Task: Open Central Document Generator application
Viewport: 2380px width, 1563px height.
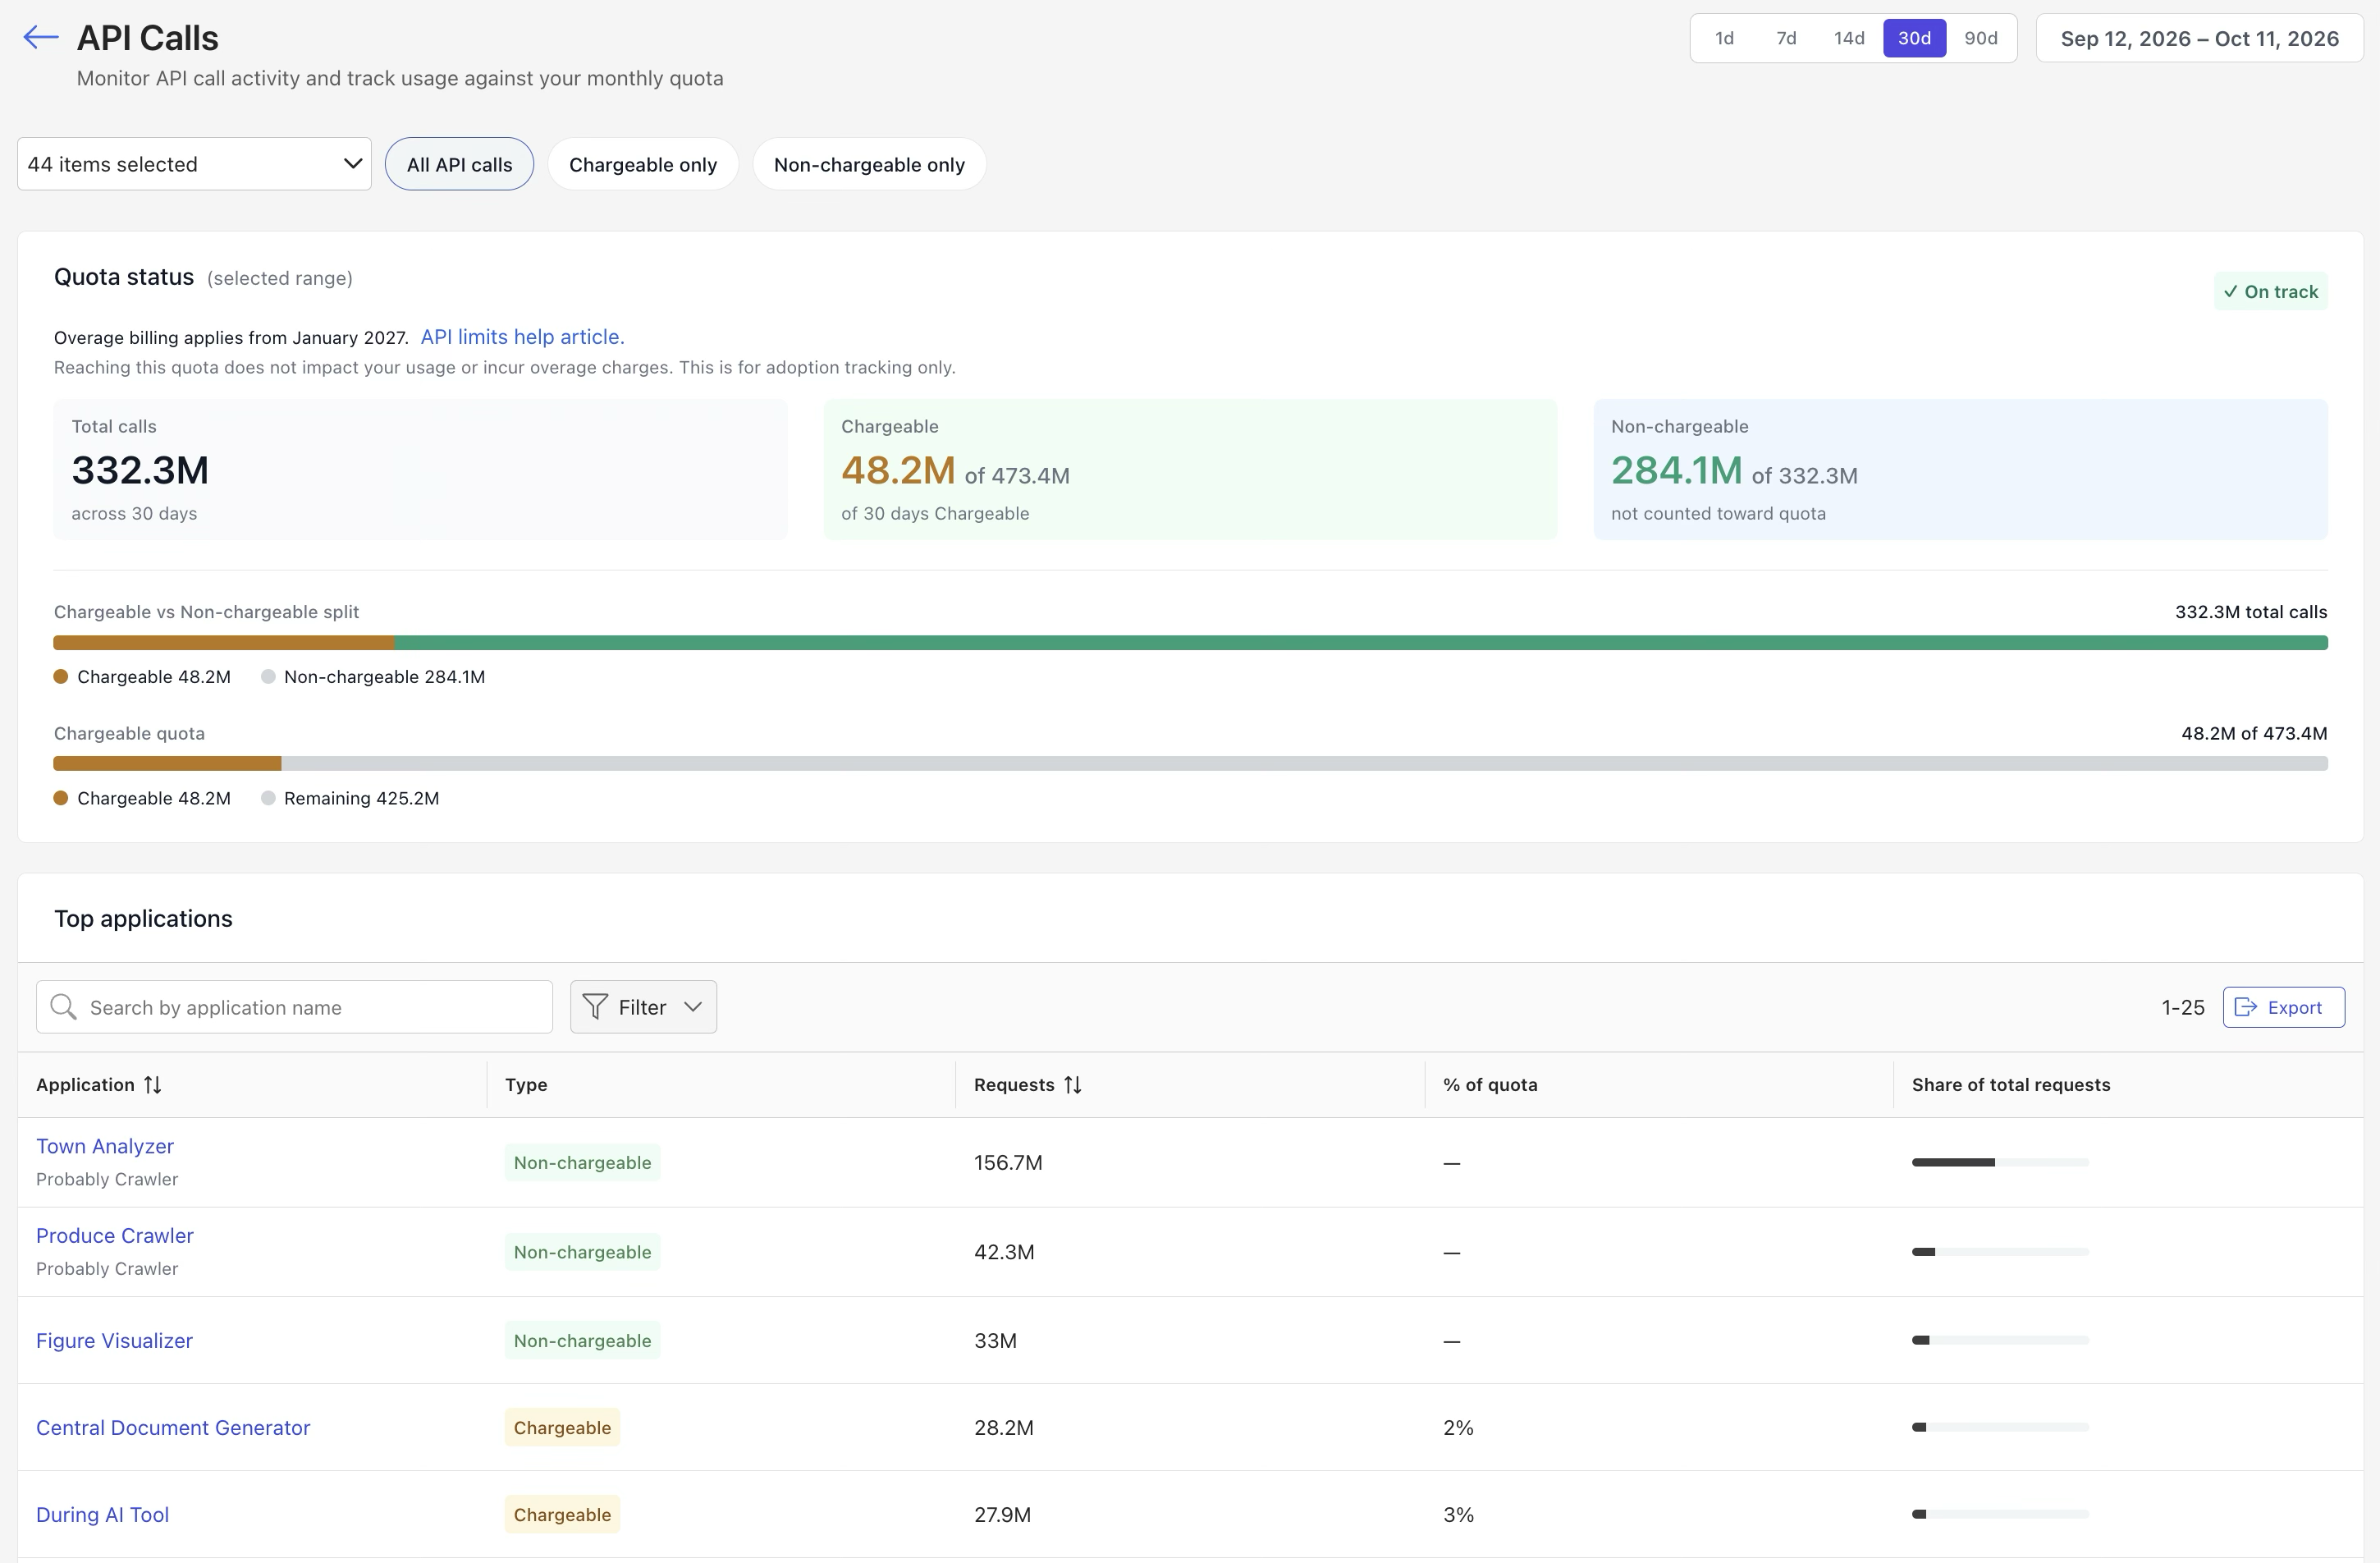Action: pos(173,1427)
